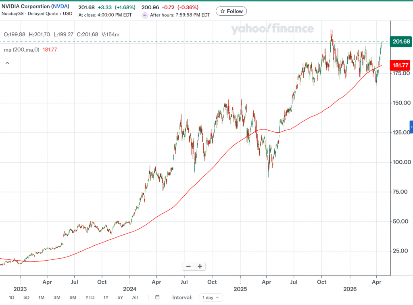This screenshot has width=413, height=305.
Task: Zoom in with the plus button
Action: click(x=200, y=266)
